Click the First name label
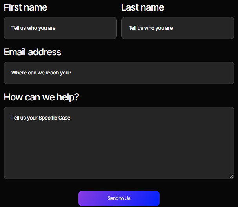 [x=25, y=7]
